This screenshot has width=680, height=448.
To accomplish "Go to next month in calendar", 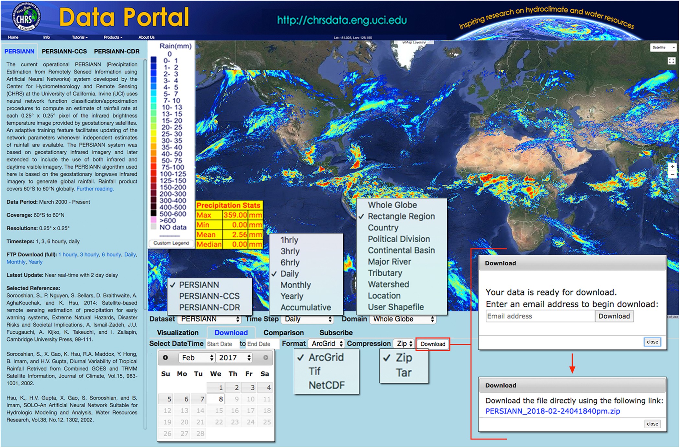I will coord(266,358).
